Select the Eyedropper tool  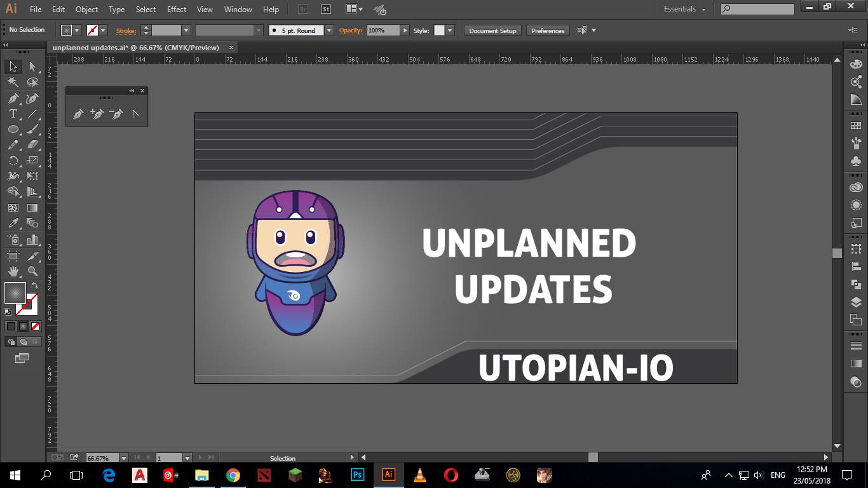13,223
